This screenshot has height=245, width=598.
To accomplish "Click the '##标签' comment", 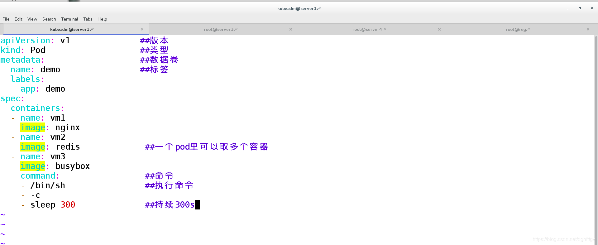I will coord(154,70).
